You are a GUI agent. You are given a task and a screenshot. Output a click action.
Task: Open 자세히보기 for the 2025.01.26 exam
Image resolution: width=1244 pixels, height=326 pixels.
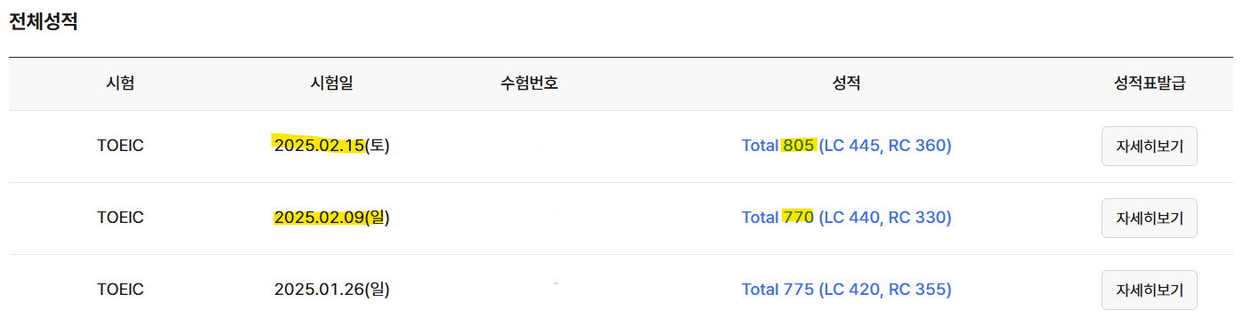point(1149,290)
